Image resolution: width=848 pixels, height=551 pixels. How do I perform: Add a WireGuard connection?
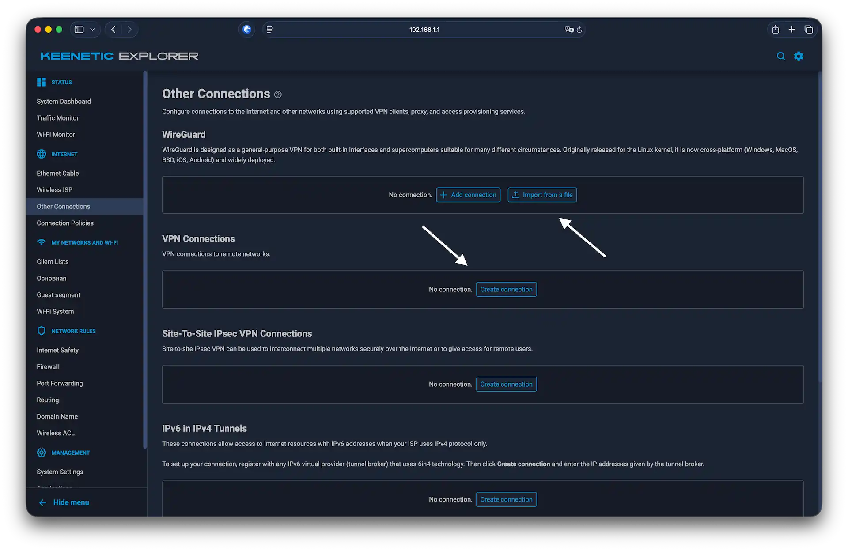click(468, 195)
